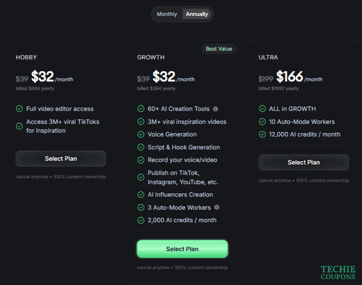Image resolution: width=362 pixels, height=285 pixels.
Task: Click checkmark beside Record your voice/video
Action: [141, 160]
